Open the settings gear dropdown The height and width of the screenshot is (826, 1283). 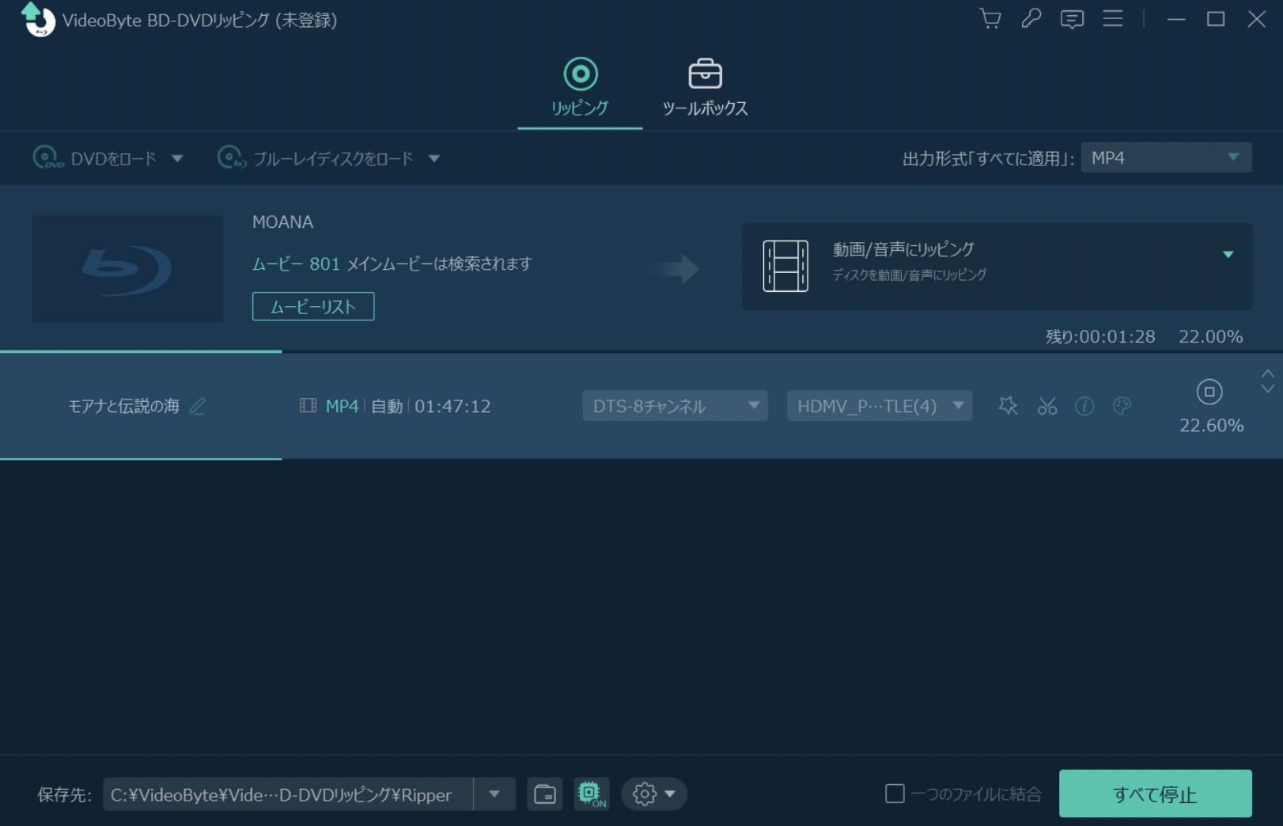click(x=653, y=794)
